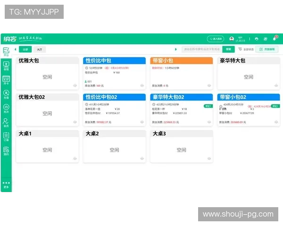Click small corner icon on 优雅大包02 card

tap(75, 122)
